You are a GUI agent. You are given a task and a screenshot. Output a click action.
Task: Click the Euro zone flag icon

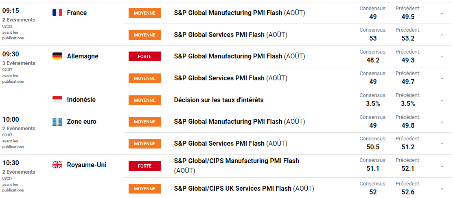tap(57, 122)
